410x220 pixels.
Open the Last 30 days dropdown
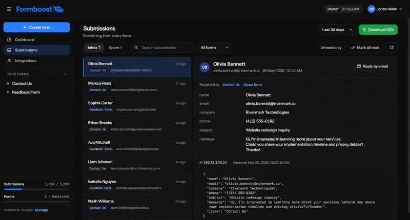coord(337,30)
